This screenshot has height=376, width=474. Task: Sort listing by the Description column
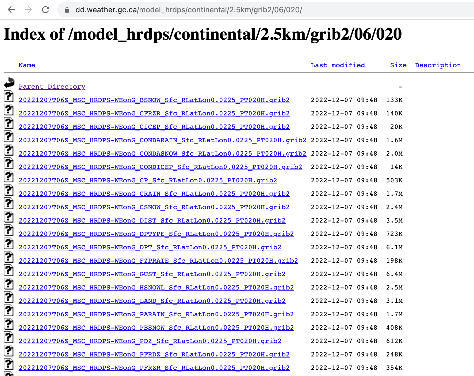point(438,65)
